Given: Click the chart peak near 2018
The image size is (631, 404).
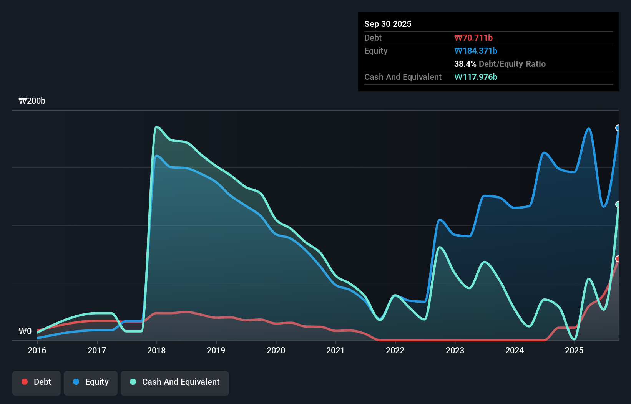Looking at the screenshot, I should click(x=157, y=127).
